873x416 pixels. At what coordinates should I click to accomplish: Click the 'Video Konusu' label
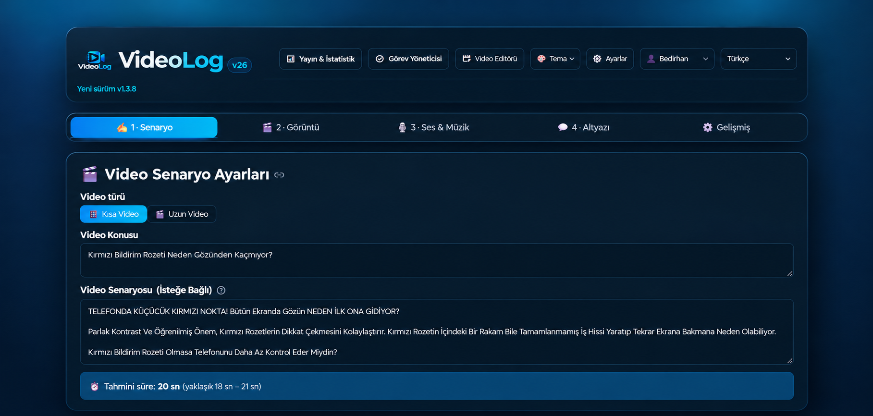point(109,235)
